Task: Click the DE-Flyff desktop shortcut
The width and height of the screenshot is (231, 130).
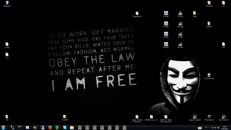Action: click(166, 13)
